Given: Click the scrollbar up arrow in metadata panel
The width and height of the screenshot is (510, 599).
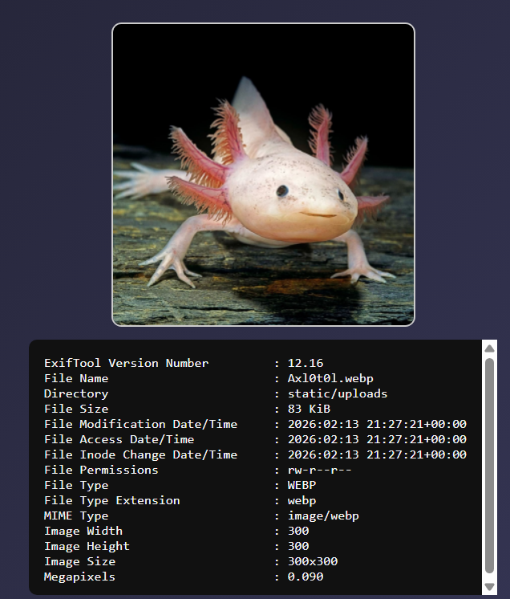Looking at the screenshot, I should (489, 347).
